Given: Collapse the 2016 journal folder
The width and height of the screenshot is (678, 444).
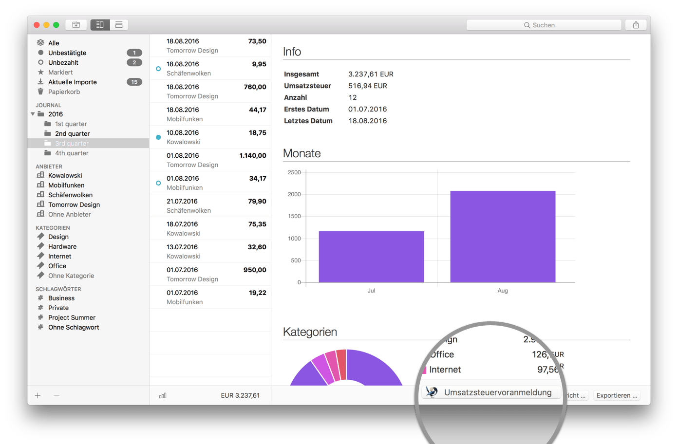Looking at the screenshot, I should click(x=33, y=114).
